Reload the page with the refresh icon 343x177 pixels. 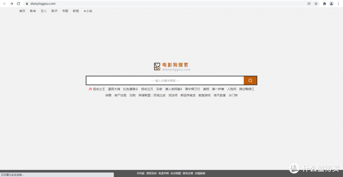point(19,4)
